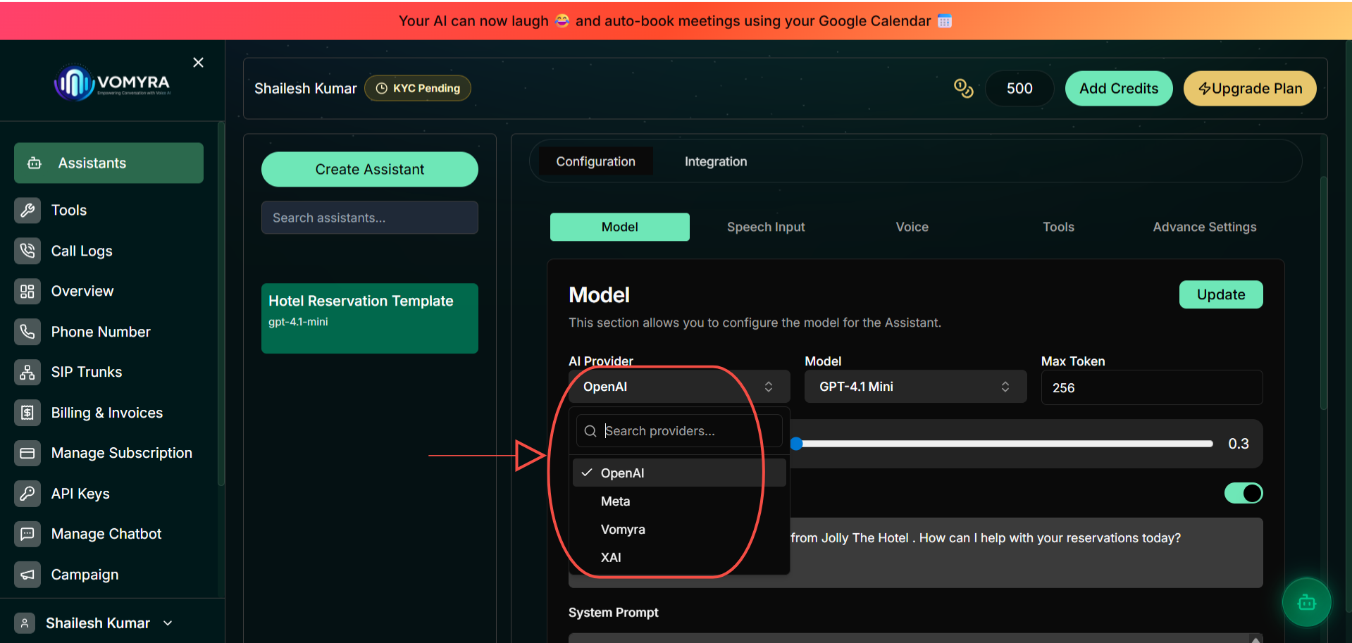Open the Voice tab
The width and height of the screenshot is (1352, 643).
point(912,227)
